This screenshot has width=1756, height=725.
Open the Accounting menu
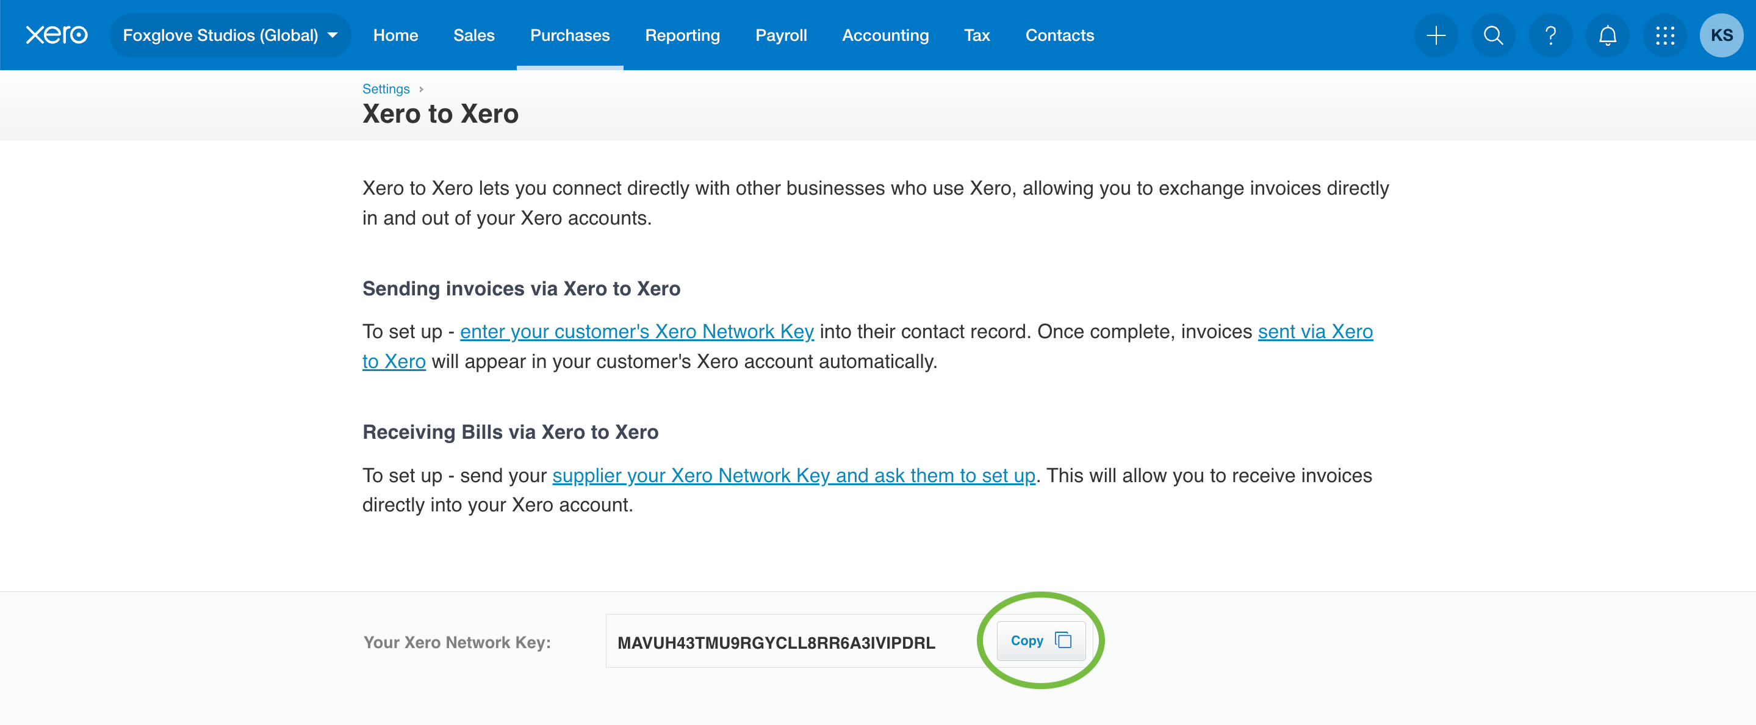click(885, 35)
